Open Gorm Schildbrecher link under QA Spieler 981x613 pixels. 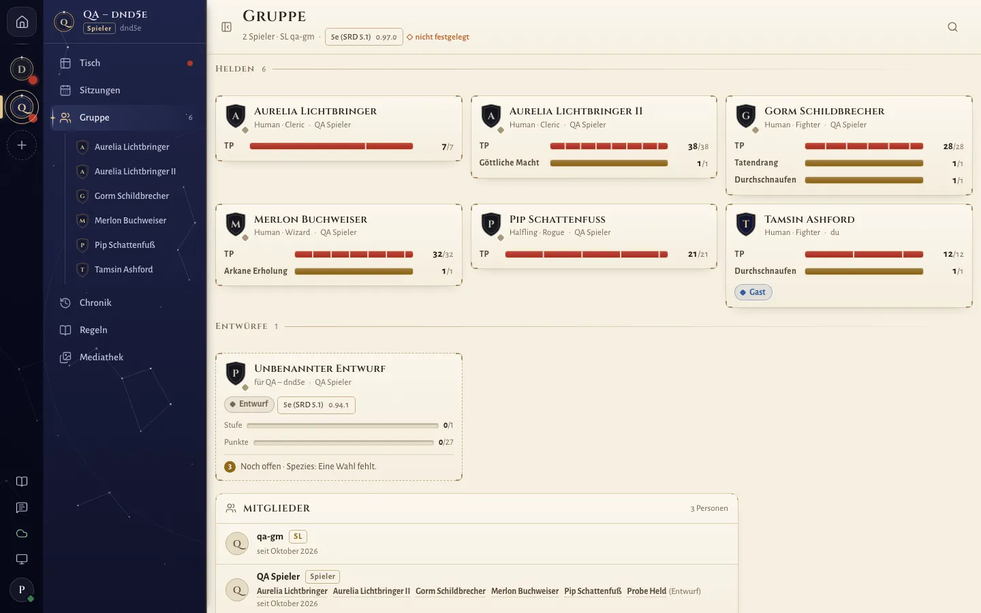tap(450, 591)
